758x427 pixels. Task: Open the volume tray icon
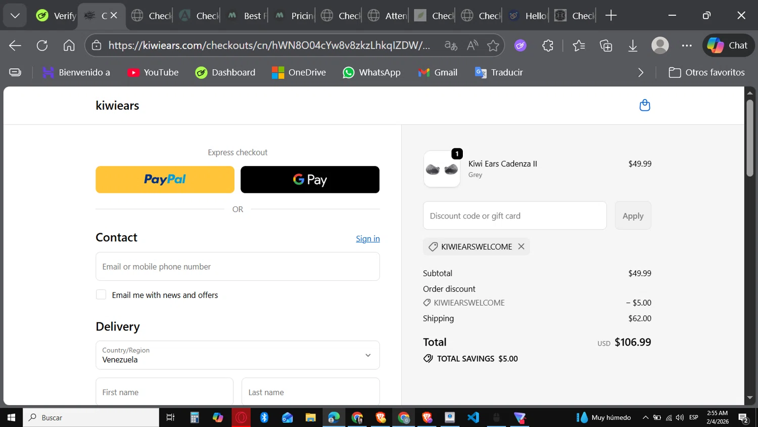tap(680, 417)
